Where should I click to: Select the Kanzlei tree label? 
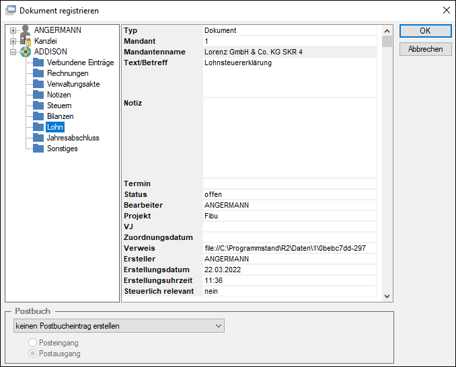coord(45,41)
